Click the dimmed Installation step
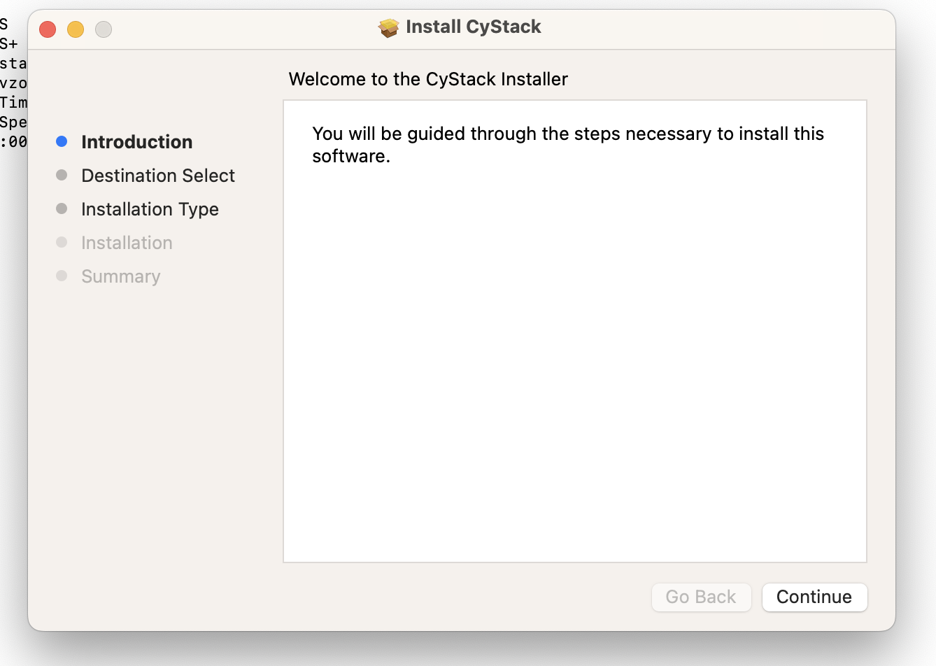The height and width of the screenshot is (666, 936). tap(127, 243)
